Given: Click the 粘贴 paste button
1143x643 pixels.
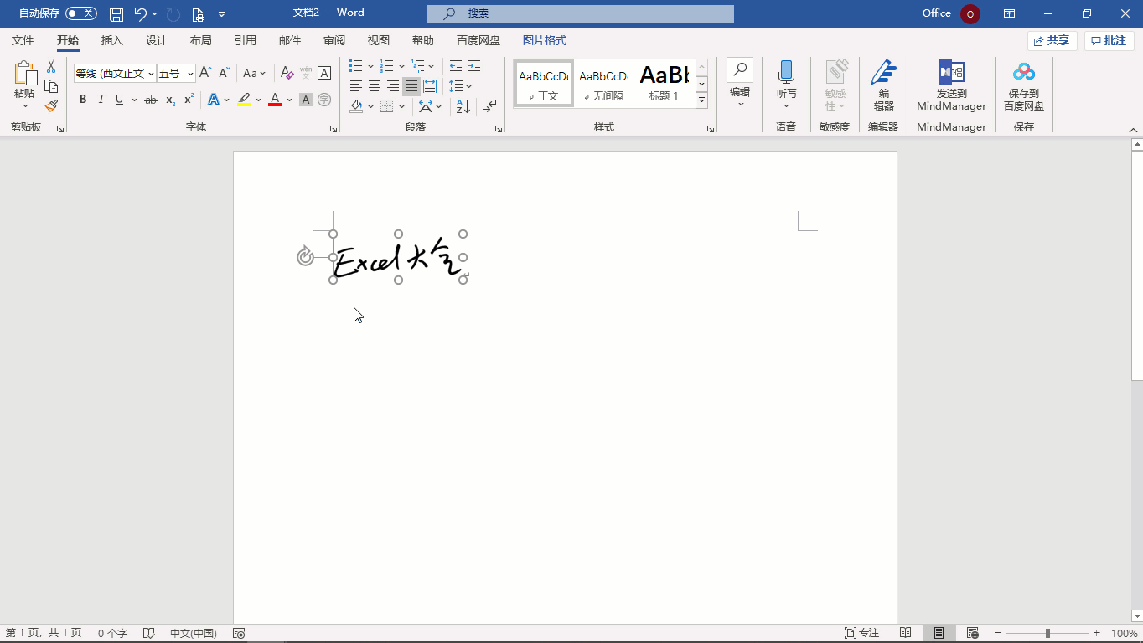Looking at the screenshot, I should point(24,85).
